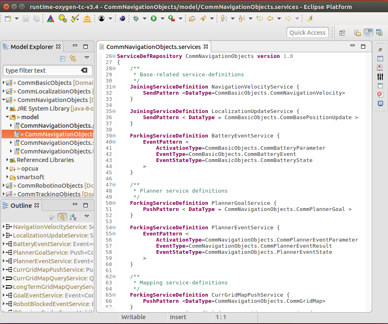
Task: Toggle Link with Editor in Model Explorer
Action: (x=73, y=58)
